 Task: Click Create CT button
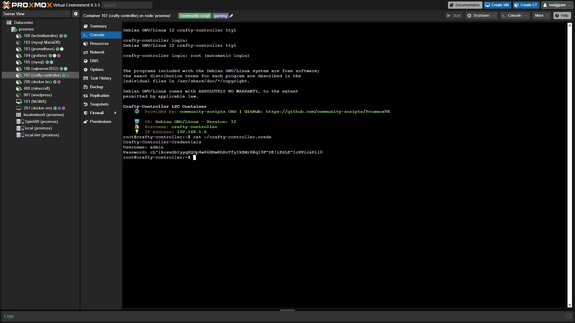coord(526,5)
